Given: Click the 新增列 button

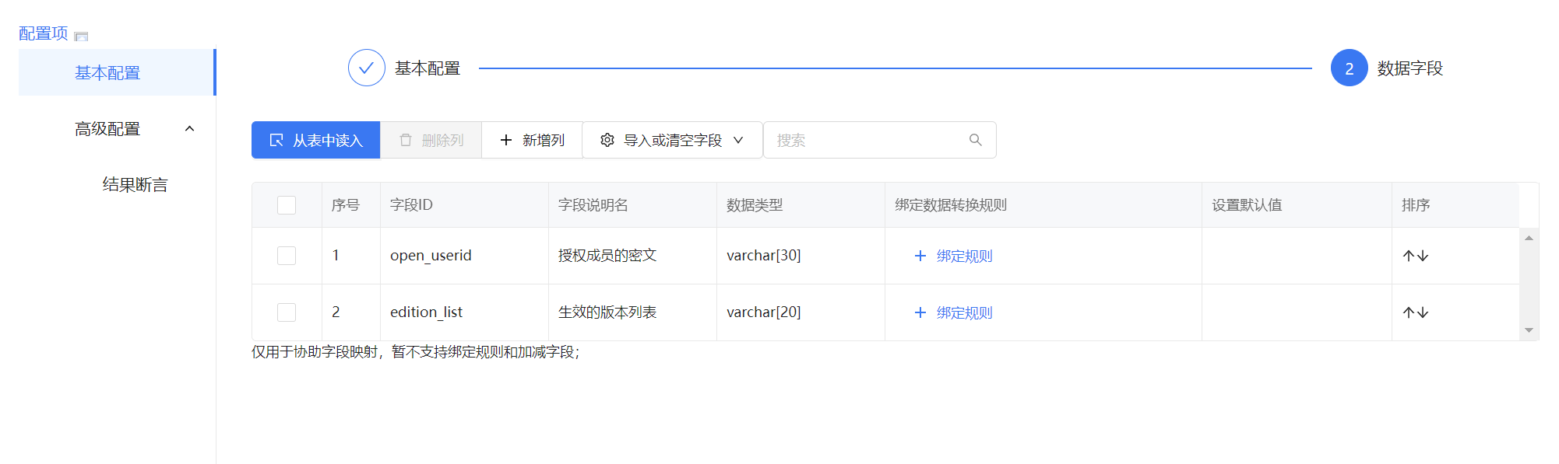Looking at the screenshot, I should [x=532, y=140].
